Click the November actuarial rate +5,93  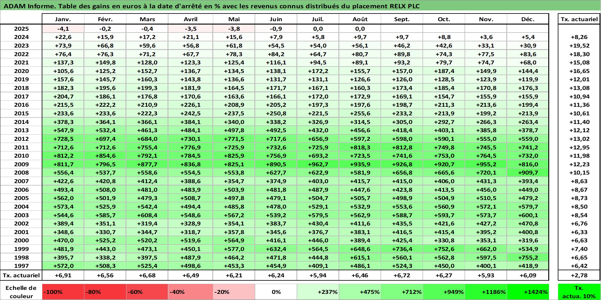(486, 275)
